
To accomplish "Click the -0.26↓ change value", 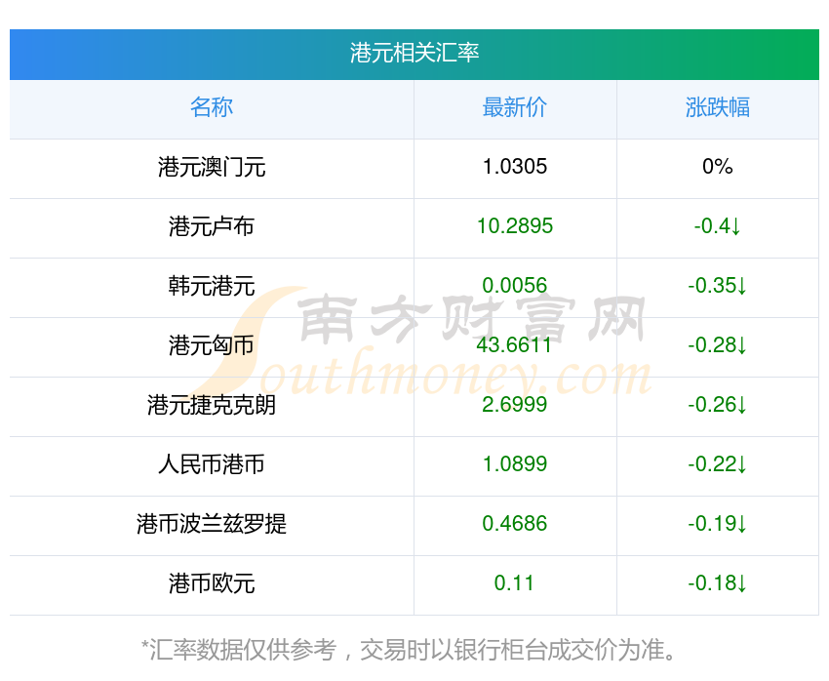I will tap(718, 405).
